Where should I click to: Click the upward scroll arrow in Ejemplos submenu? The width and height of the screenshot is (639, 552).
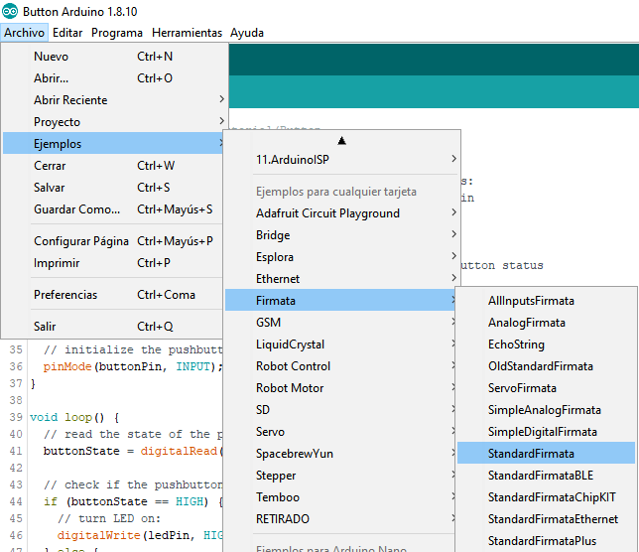tap(341, 141)
